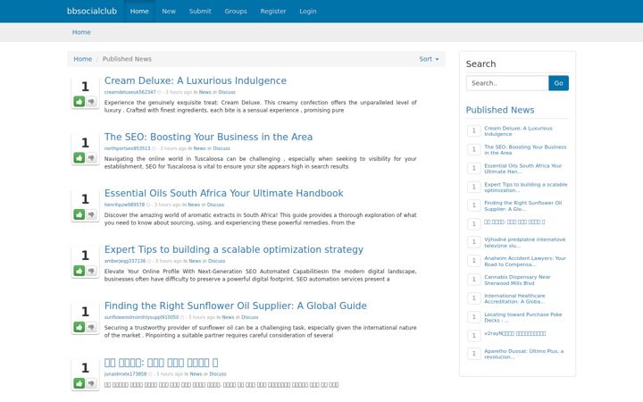Image resolution: width=643 pixels, height=402 pixels.
Task: Open sidebar link International Healthcare Accreditation
Action: click(514, 298)
